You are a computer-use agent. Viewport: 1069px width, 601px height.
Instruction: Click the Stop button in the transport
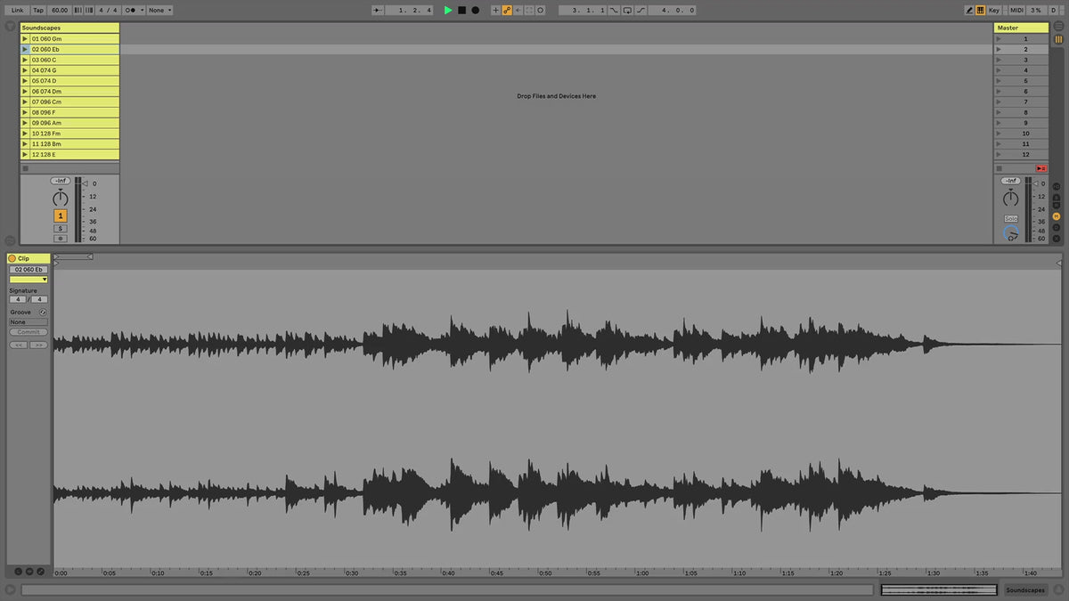click(461, 10)
